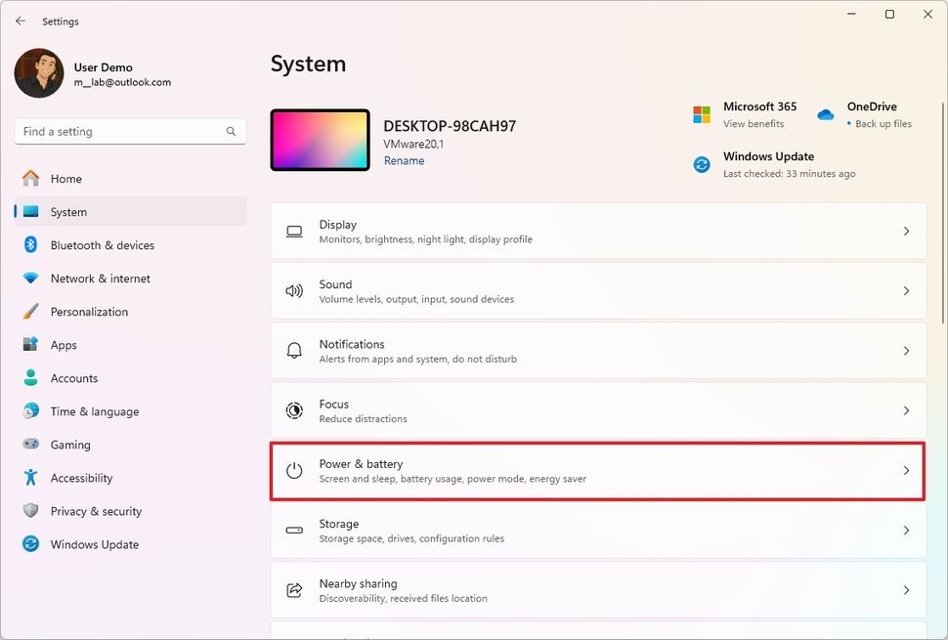This screenshot has height=640, width=948.
Task: Expand the Display settings row chevron
Action: tap(906, 231)
